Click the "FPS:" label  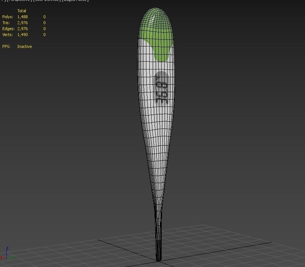coord(6,46)
